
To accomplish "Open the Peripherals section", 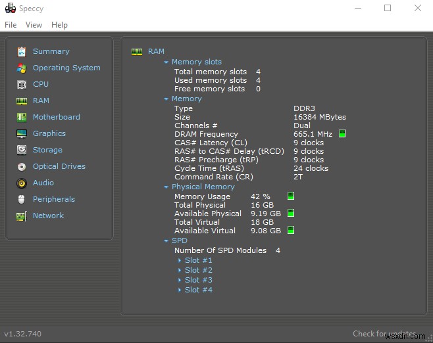I will tap(54, 199).
